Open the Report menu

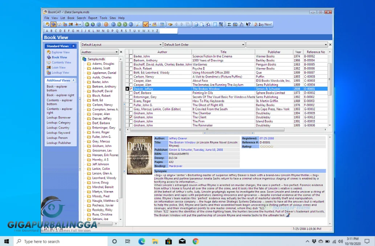pyautogui.click(x=93, y=18)
